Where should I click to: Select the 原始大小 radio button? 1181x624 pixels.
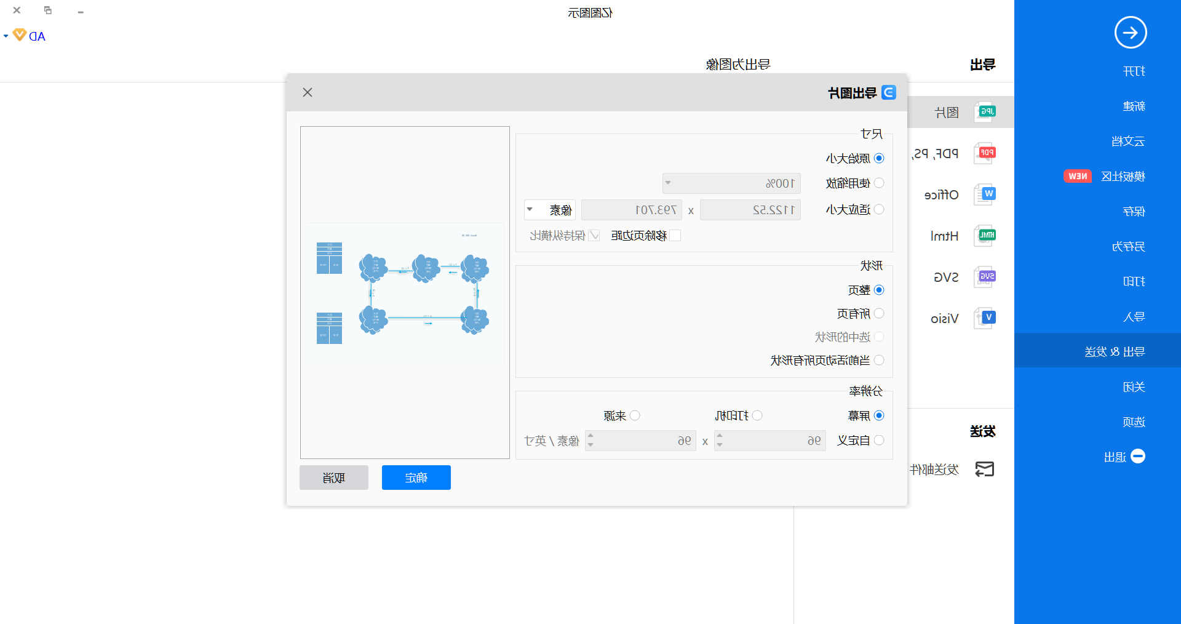point(879,158)
